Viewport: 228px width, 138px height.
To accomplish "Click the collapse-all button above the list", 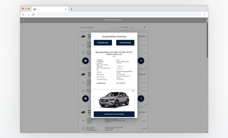I will click(x=144, y=27).
